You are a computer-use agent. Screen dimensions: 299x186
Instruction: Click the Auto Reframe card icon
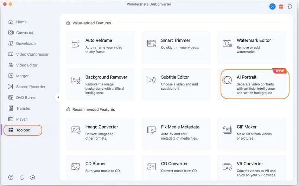coord(76,44)
